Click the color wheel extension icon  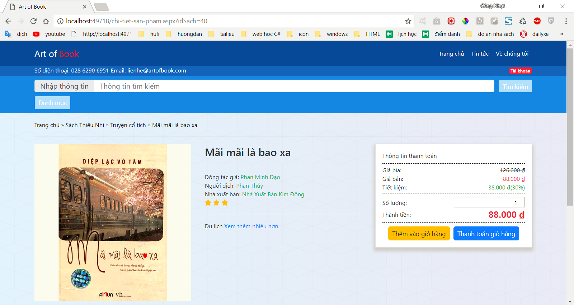tap(465, 21)
